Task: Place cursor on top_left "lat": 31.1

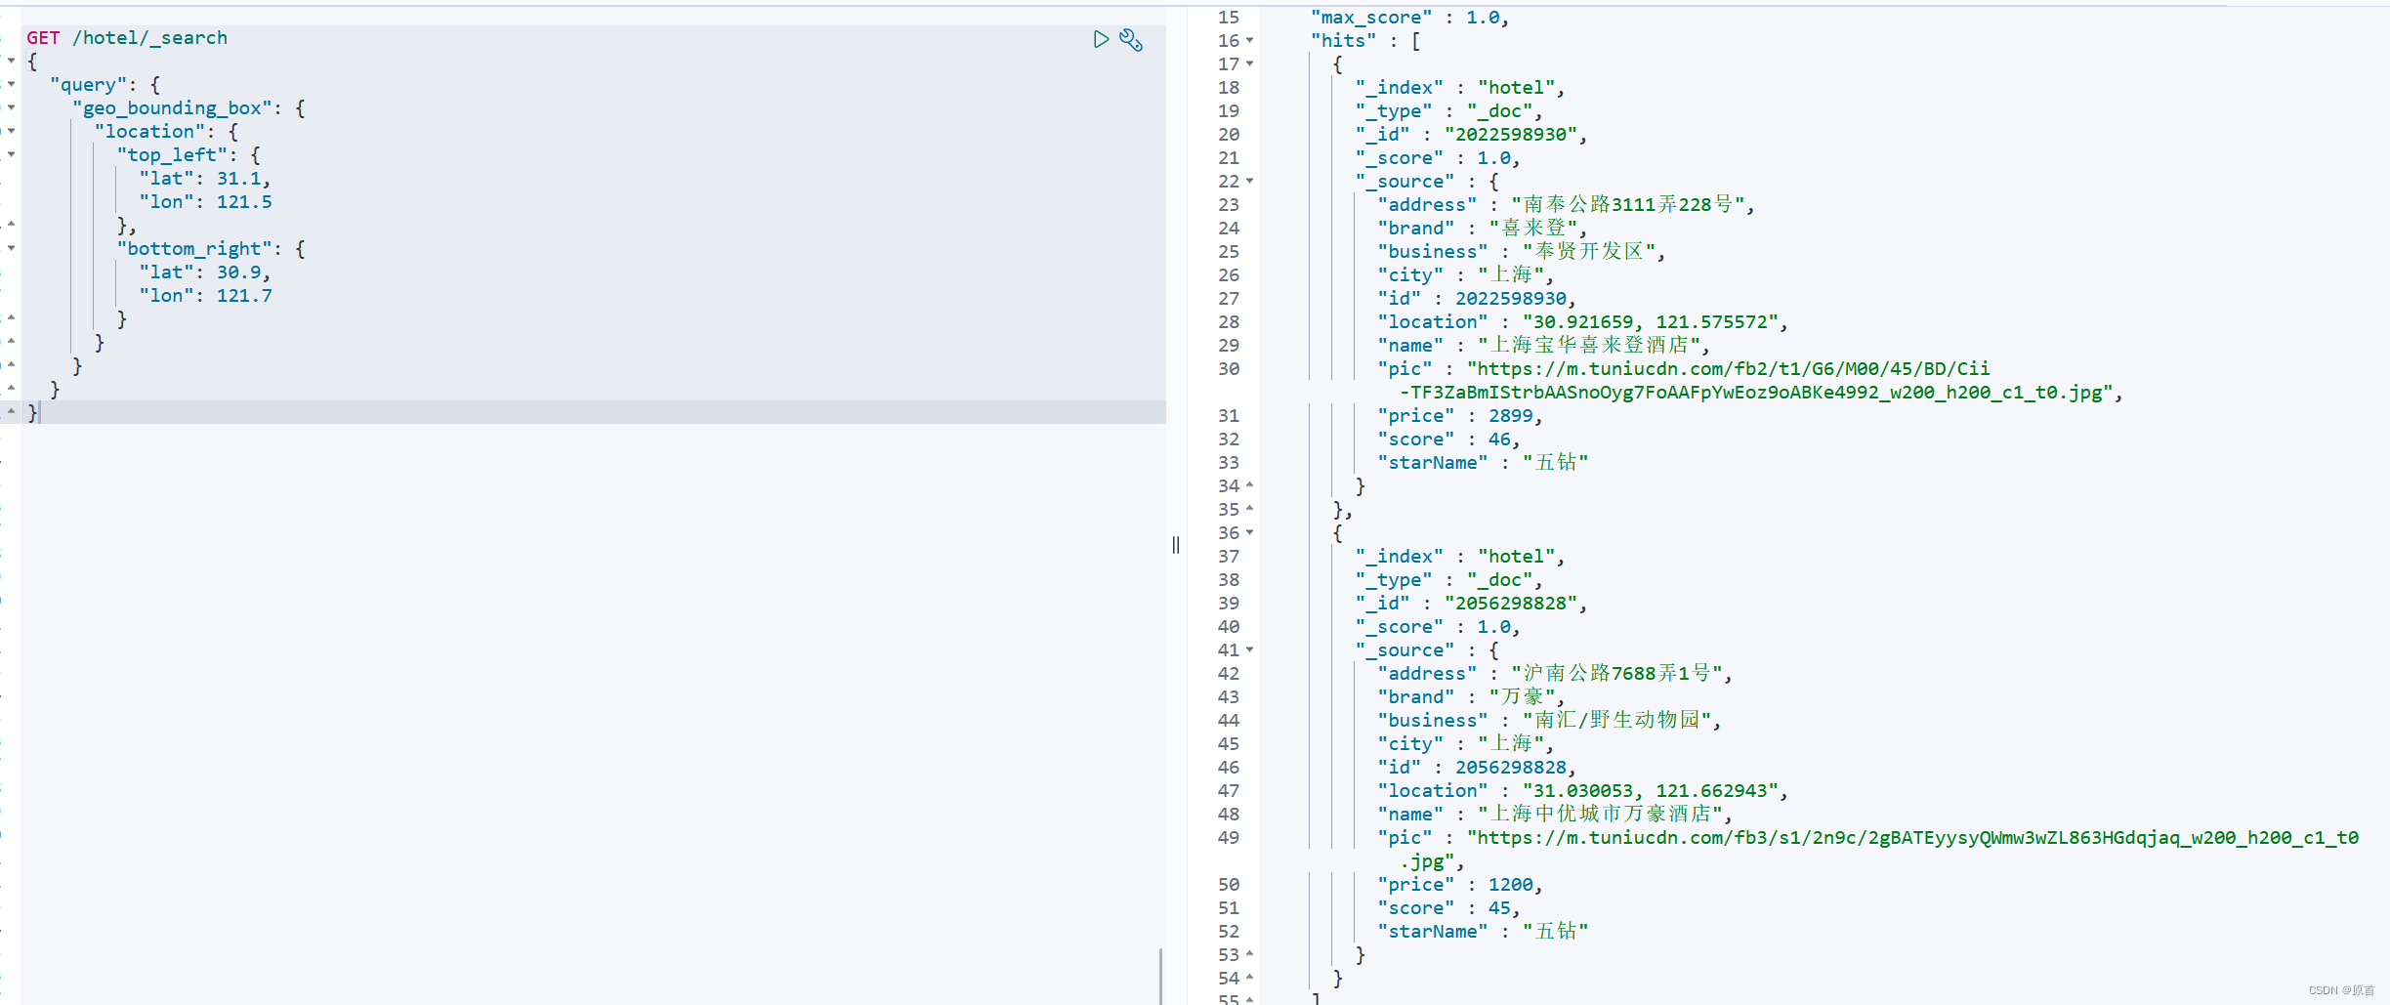Action: click(x=205, y=179)
